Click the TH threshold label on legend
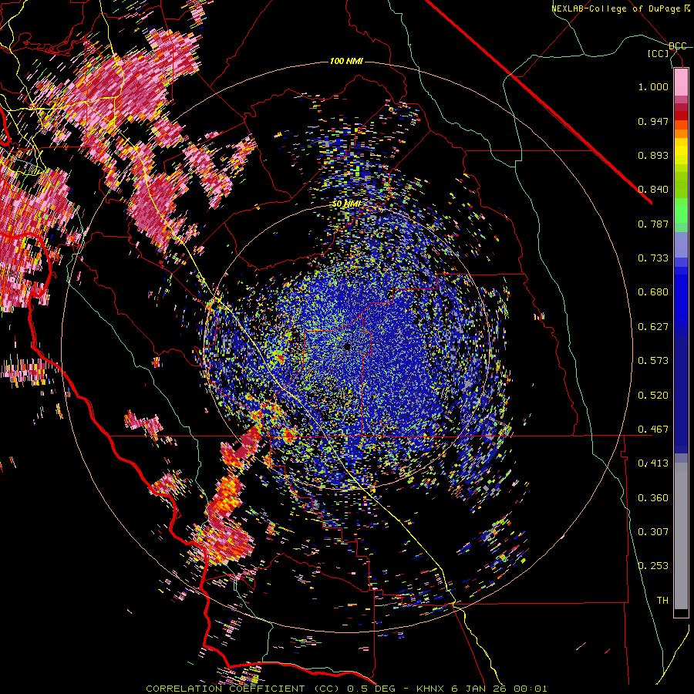The image size is (694, 694). point(662,601)
